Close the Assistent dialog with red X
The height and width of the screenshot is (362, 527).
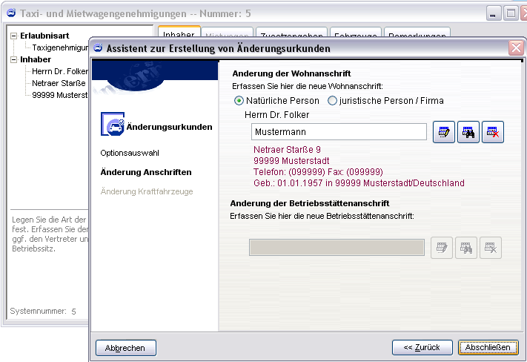point(516,48)
